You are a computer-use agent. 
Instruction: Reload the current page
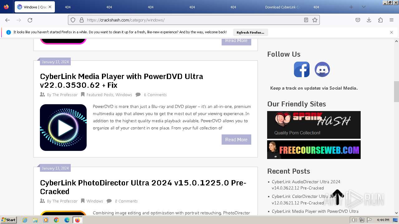click(x=30, y=20)
